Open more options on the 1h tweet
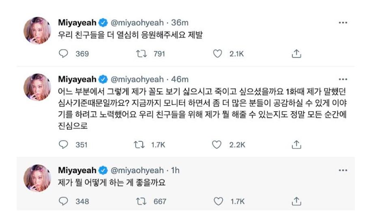This screenshot has height=221, width=382. coord(343,170)
